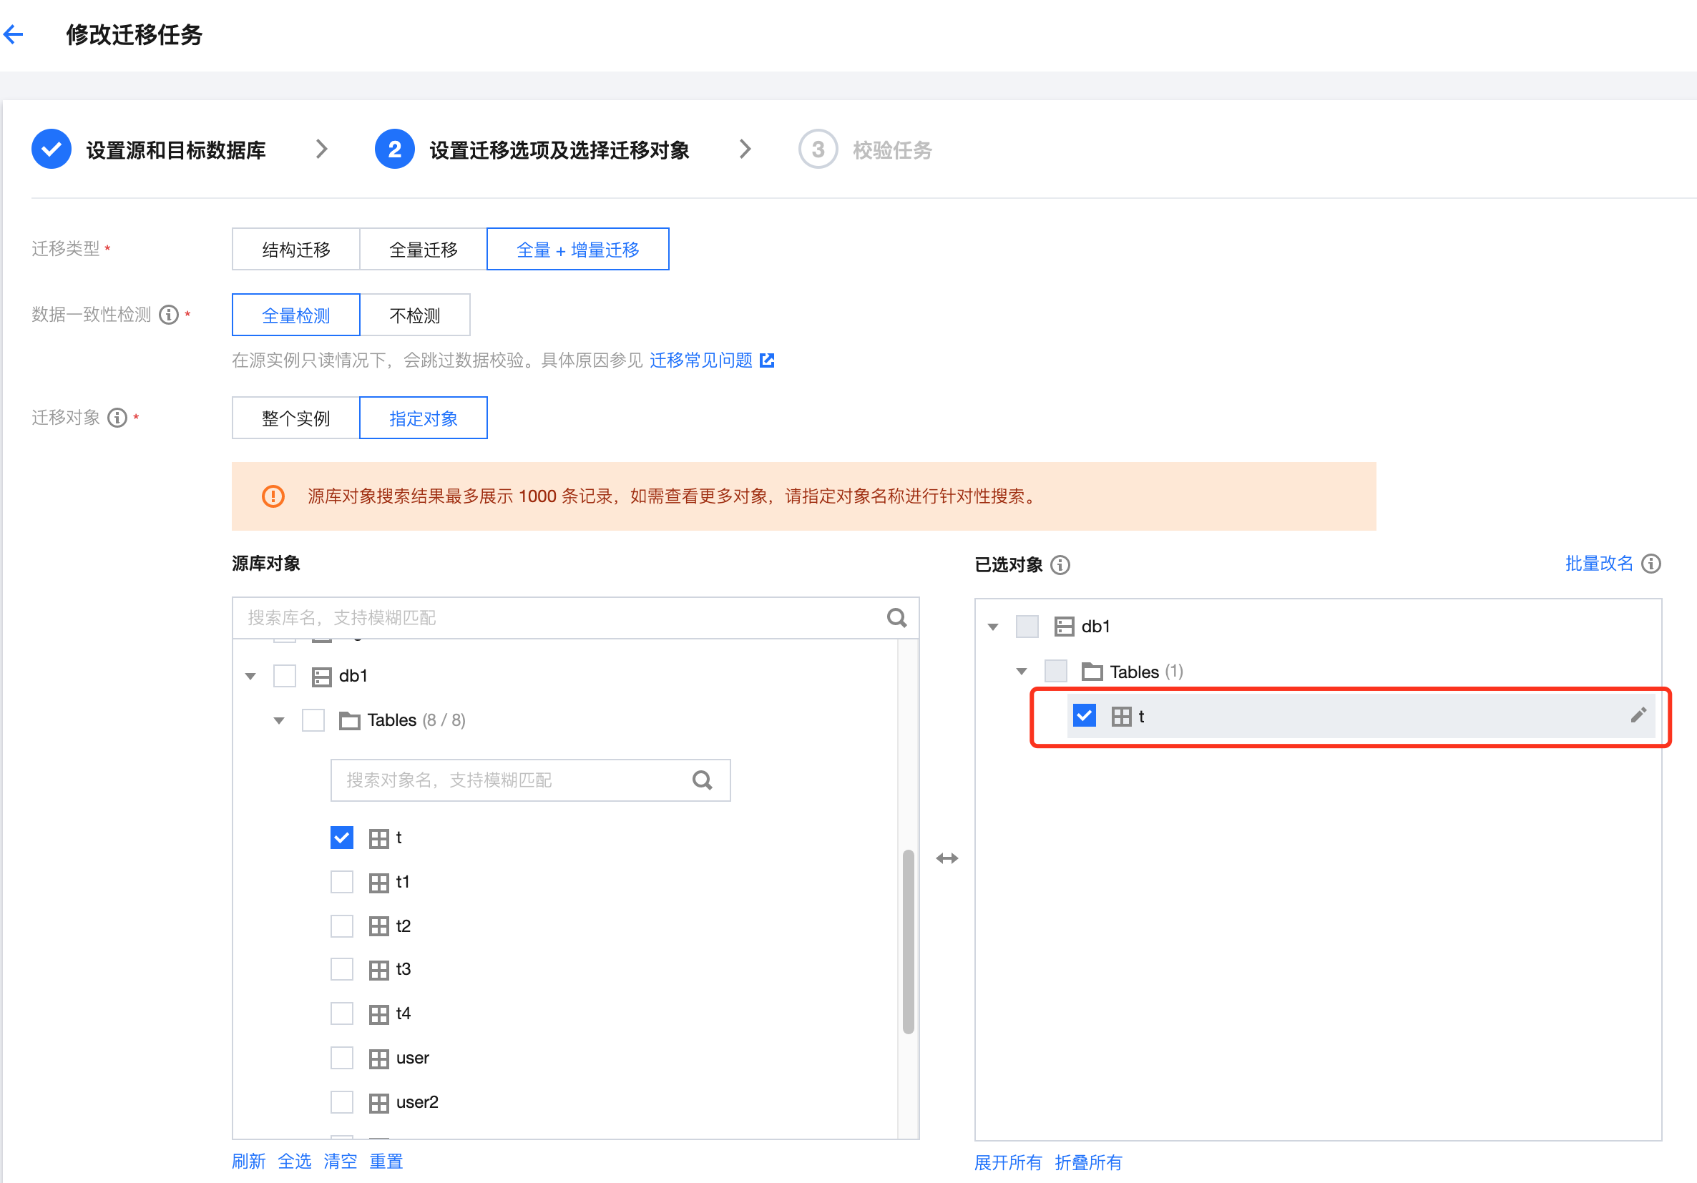Click the source objects list scrollbar
Viewport: 1697px width, 1183px height.
click(908, 941)
